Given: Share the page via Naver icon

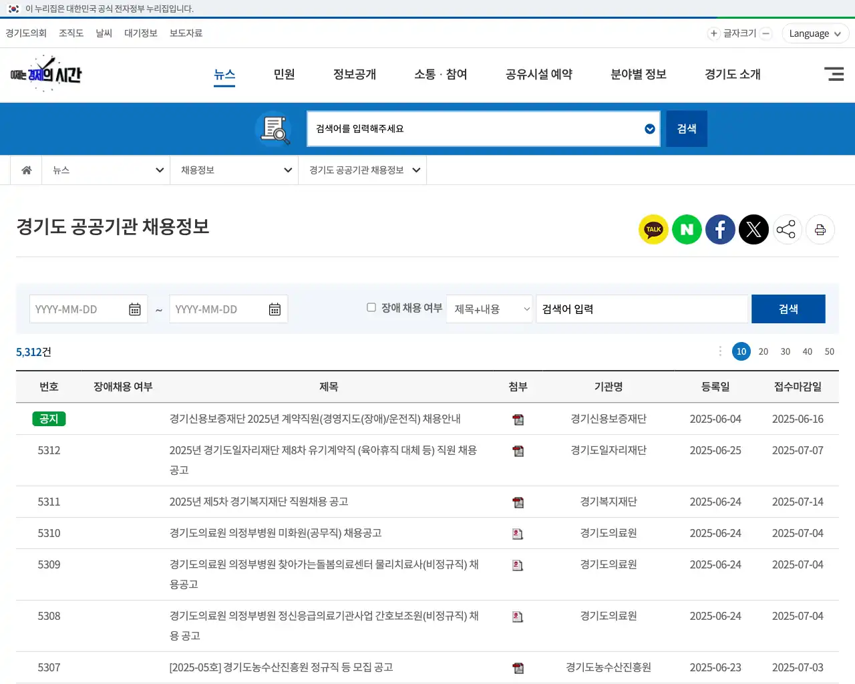Looking at the screenshot, I should coord(687,230).
